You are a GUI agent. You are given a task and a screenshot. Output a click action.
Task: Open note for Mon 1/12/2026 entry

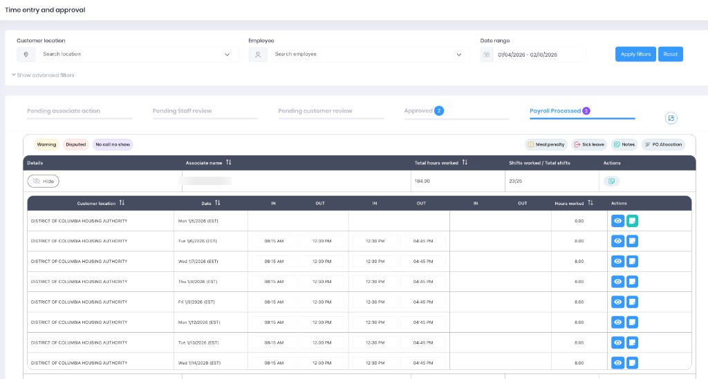click(x=632, y=322)
